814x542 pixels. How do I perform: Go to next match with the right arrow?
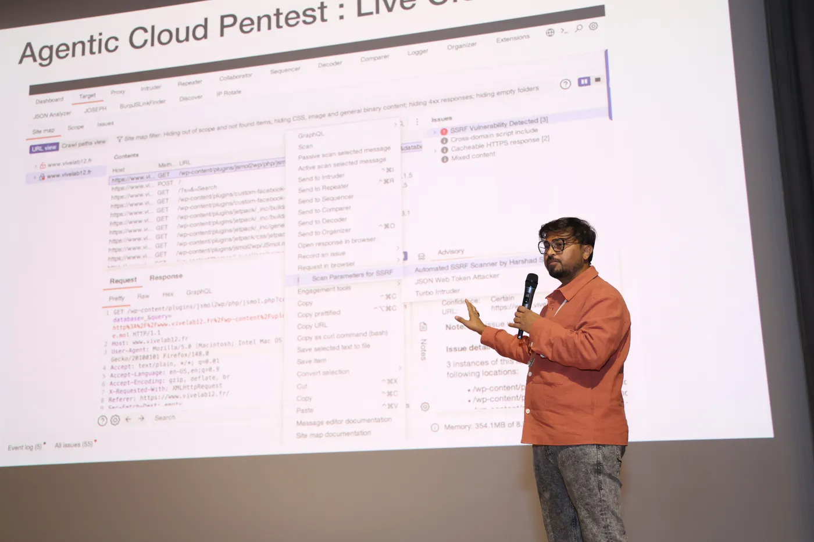[141, 418]
